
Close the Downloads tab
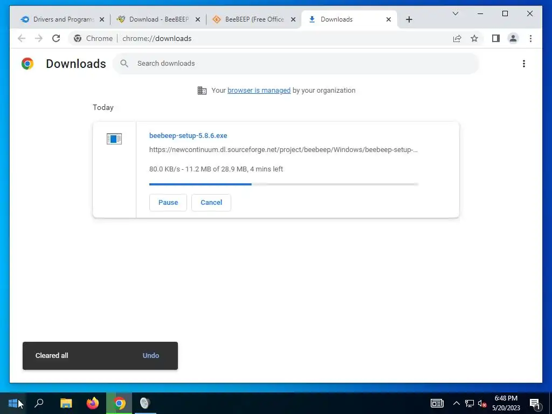(389, 19)
